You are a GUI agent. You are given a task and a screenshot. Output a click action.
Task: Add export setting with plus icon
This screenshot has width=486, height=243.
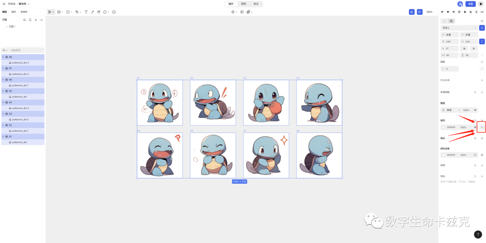pos(481,176)
